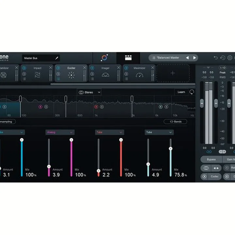
Task: Select the Exciter module starburst icon
Action: 71,75
